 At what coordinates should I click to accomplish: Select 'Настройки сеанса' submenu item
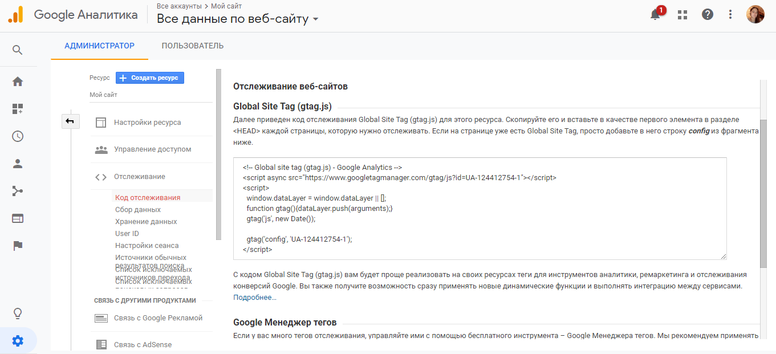pos(147,246)
